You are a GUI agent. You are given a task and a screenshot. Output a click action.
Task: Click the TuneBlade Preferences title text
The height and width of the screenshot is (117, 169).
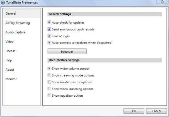click(22, 3)
